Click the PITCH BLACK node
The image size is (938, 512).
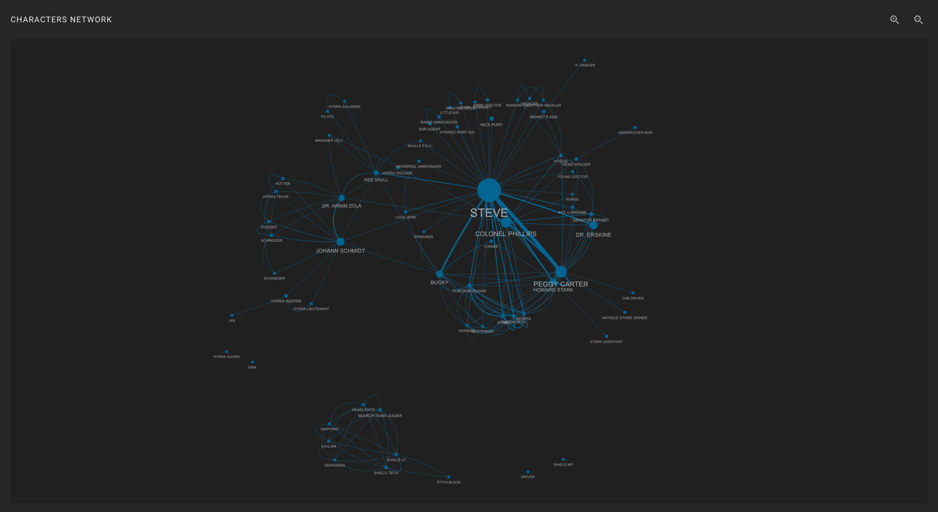449,477
